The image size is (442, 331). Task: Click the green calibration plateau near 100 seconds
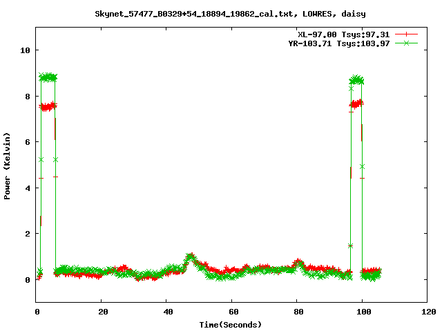pyautogui.click(x=356, y=80)
